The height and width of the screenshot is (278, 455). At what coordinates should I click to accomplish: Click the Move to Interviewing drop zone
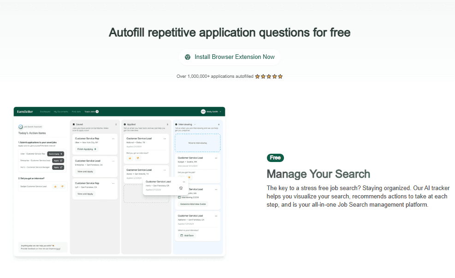coord(197,143)
